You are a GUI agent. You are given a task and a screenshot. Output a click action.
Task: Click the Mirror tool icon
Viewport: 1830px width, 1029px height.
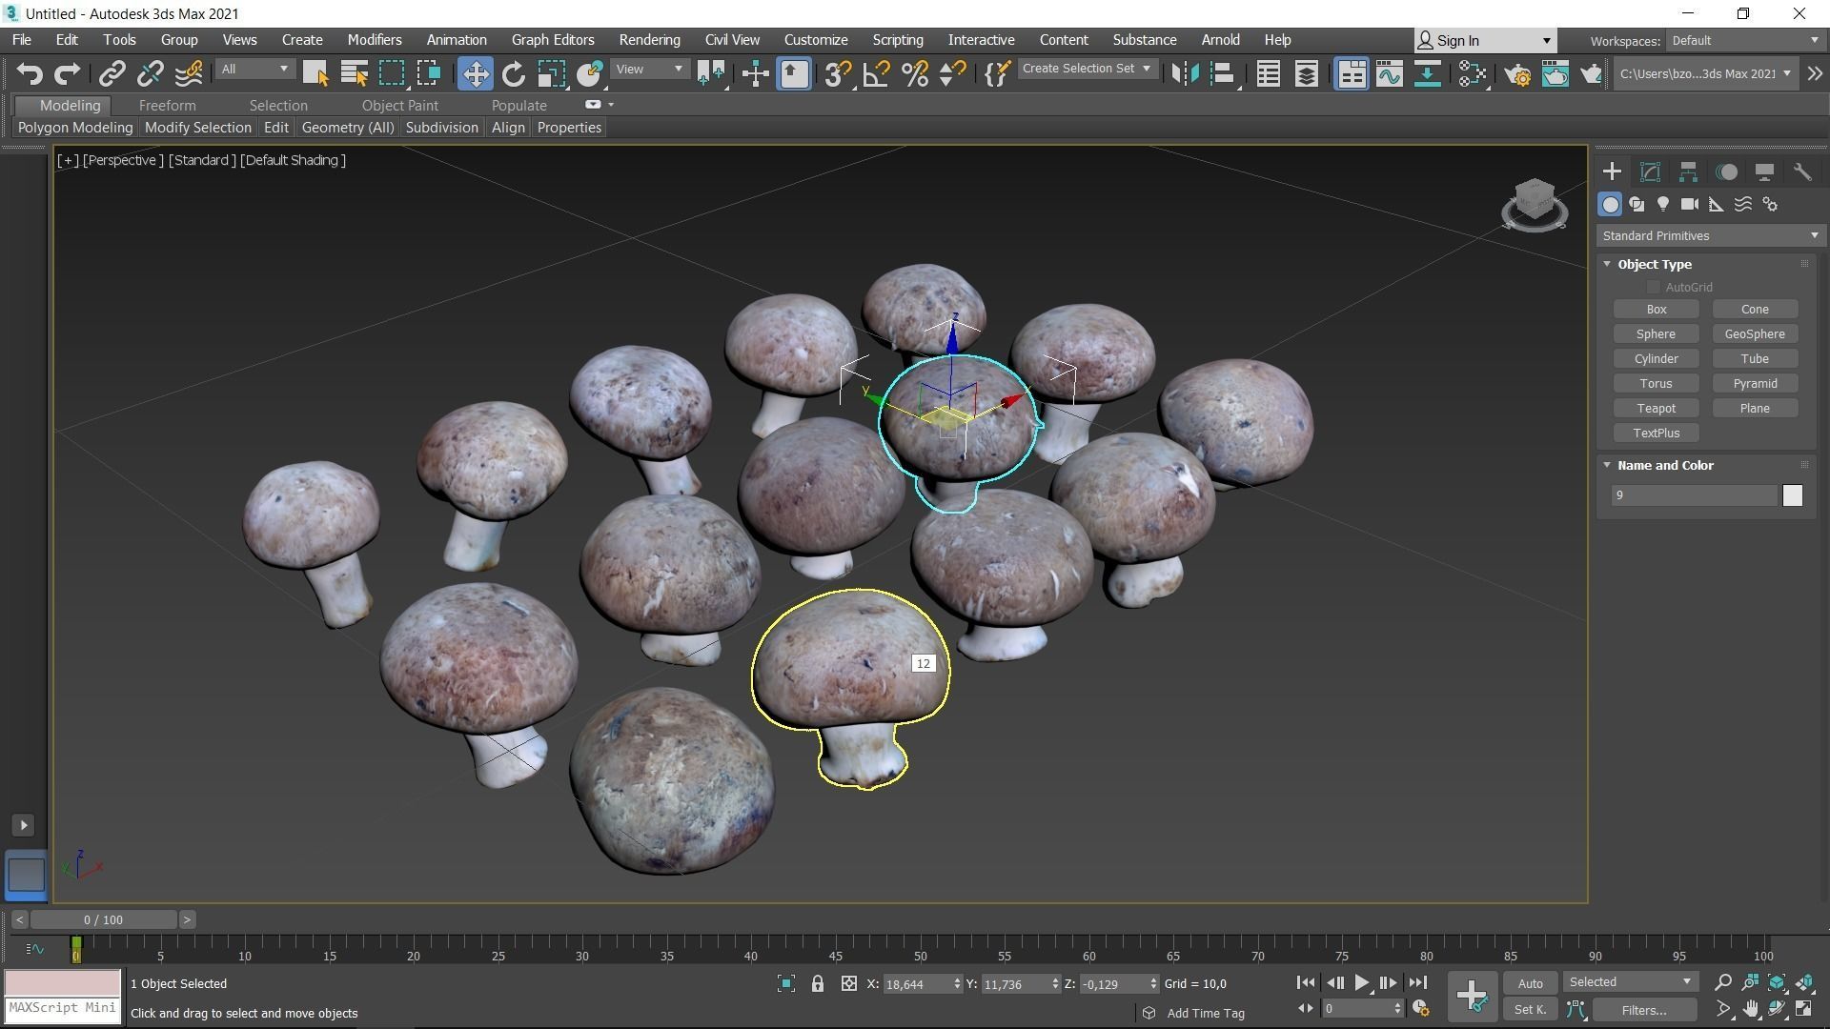[1185, 73]
